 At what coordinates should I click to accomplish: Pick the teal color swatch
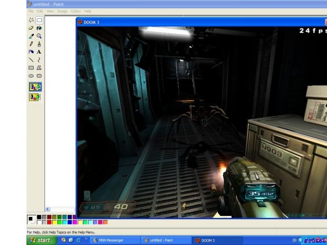65,217
